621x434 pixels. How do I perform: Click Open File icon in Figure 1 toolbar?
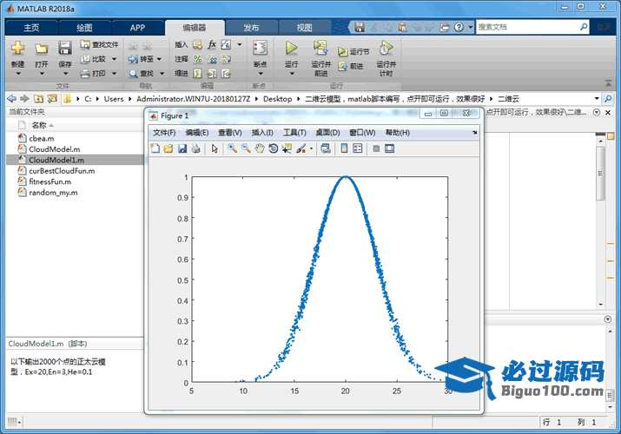pyautogui.click(x=168, y=148)
